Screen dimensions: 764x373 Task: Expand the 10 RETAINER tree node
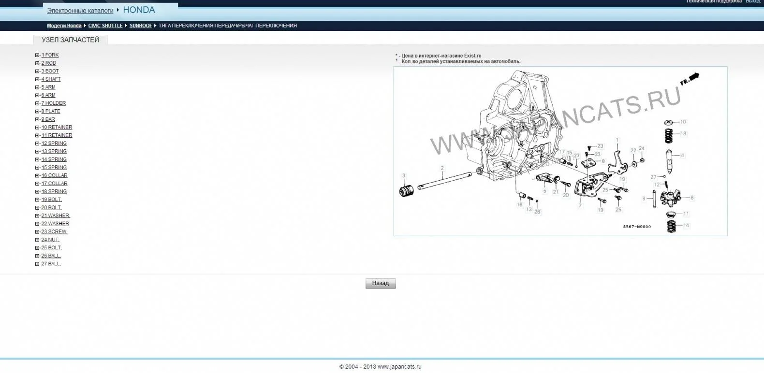(x=37, y=128)
